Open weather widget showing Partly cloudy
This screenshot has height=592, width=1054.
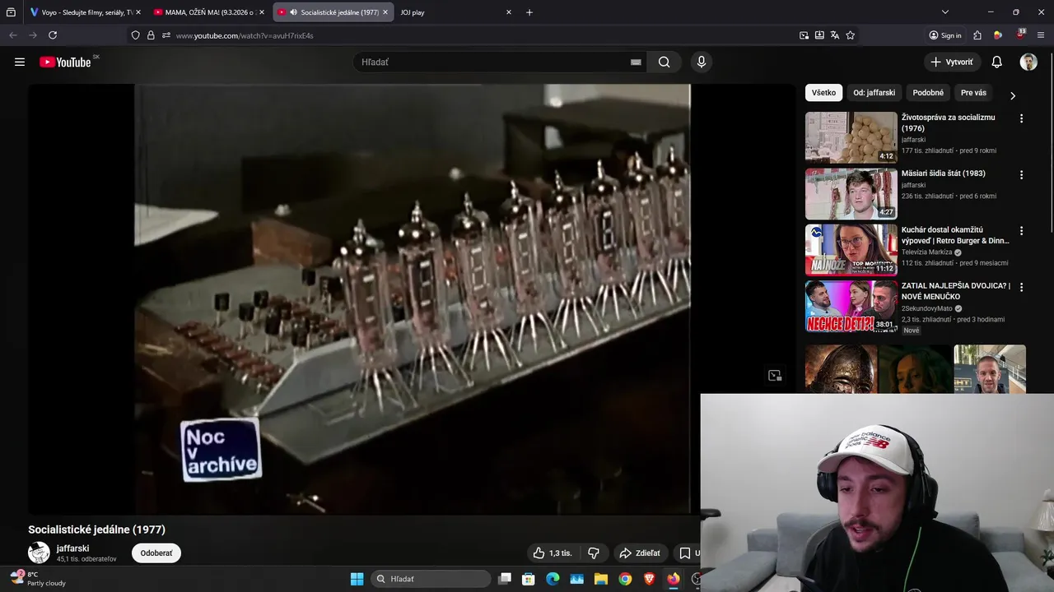(x=38, y=579)
